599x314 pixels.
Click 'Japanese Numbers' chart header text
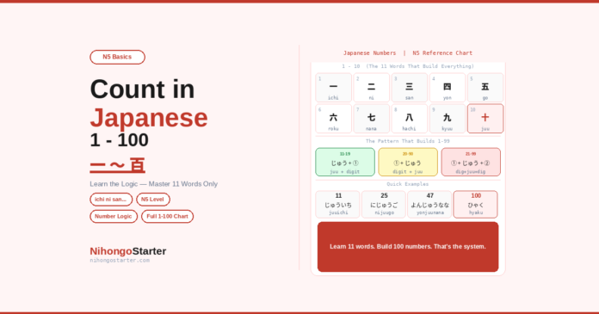pyautogui.click(x=369, y=53)
